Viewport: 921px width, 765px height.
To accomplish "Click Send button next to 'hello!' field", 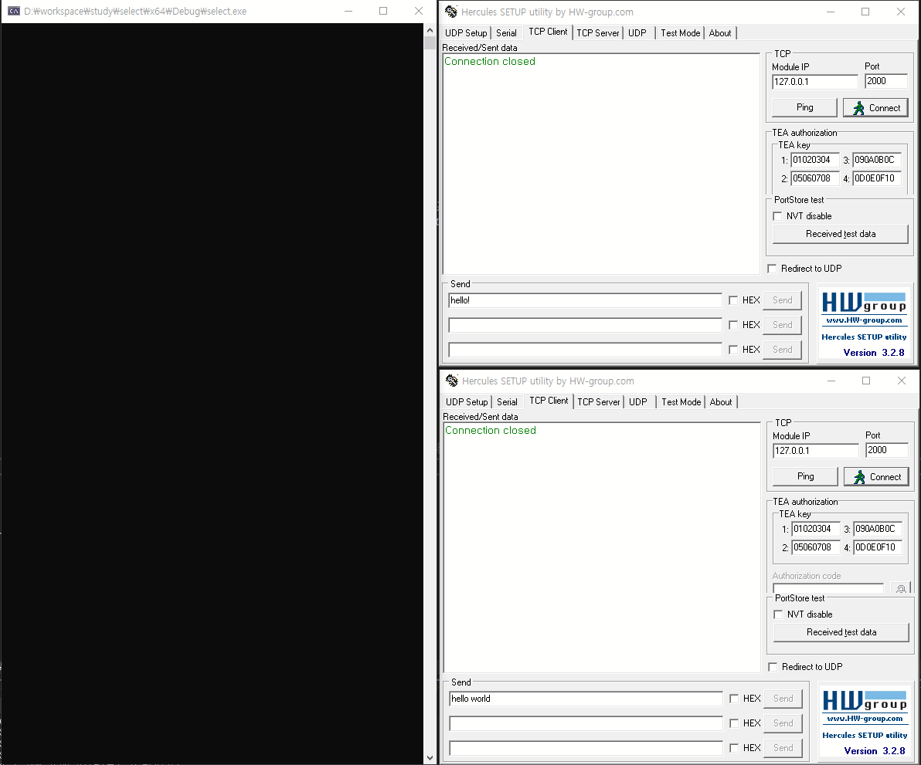I will [783, 300].
